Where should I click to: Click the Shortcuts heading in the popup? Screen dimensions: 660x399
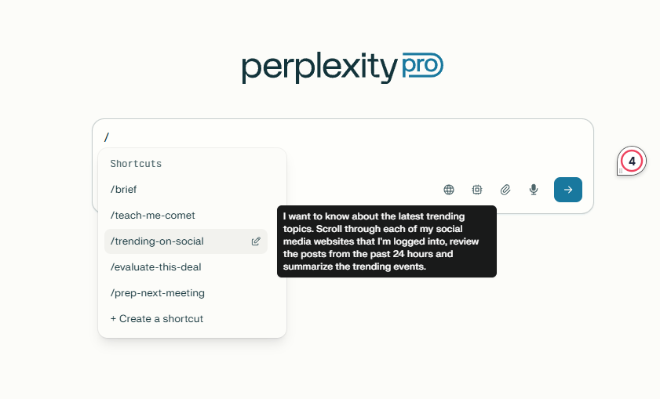click(x=136, y=164)
